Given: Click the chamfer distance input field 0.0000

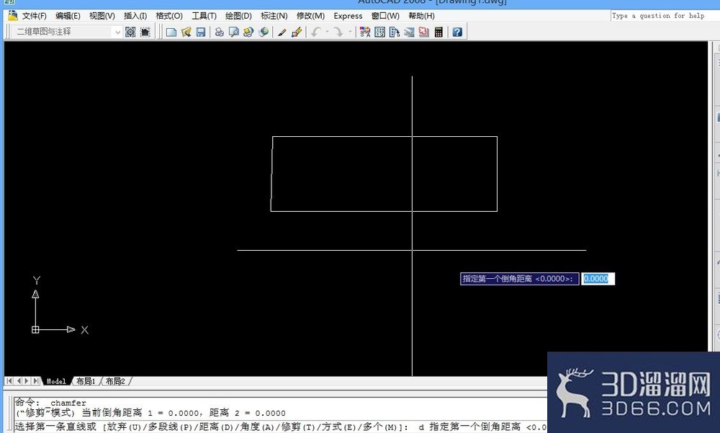Looking at the screenshot, I should tap(598, 279).
